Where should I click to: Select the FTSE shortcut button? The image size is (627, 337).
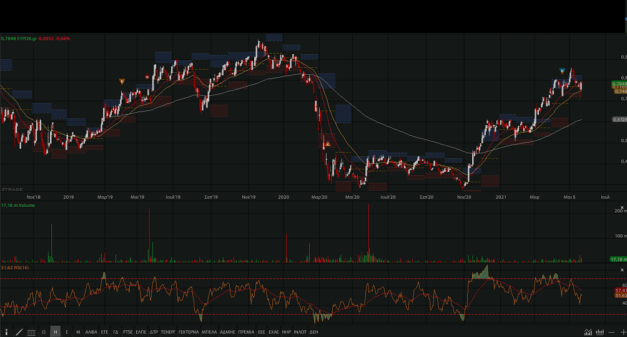point(128,332)
